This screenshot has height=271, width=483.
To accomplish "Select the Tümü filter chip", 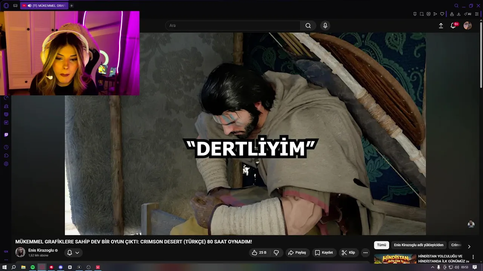I will coord(381,245).
